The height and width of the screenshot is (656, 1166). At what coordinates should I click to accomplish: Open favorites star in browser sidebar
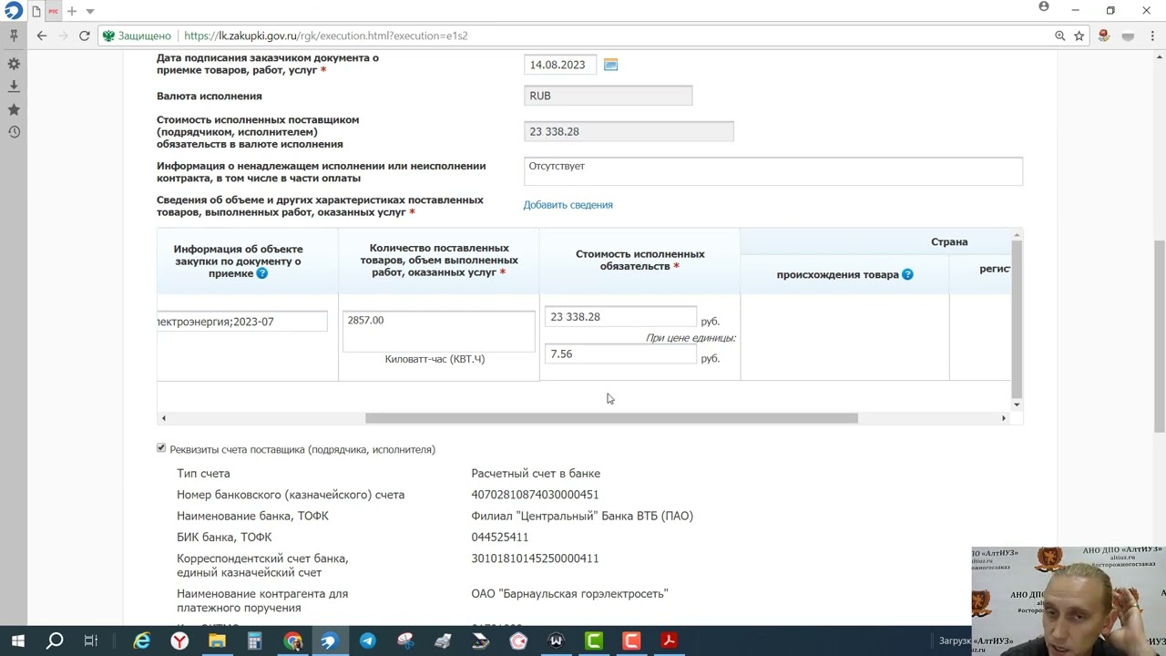coord(14,109)
